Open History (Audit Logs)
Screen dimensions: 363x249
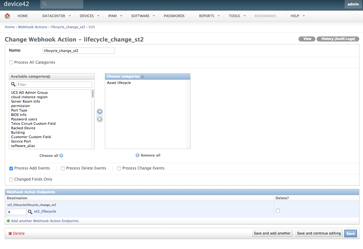(x=338, y=39)
